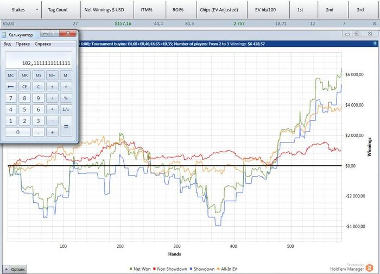Open the Stakes column dropdown arrow
The height and width of the screenshot is (274, 380).
click(37, 10)
